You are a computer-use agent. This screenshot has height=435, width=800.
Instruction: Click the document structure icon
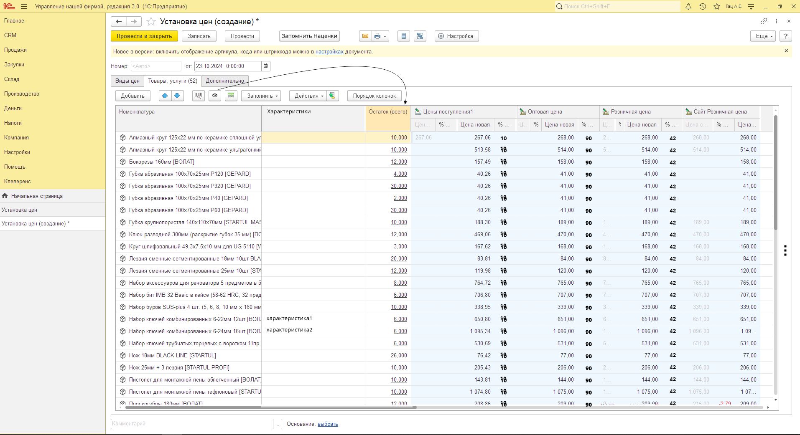pyautogui.click(x=420, y=36)
